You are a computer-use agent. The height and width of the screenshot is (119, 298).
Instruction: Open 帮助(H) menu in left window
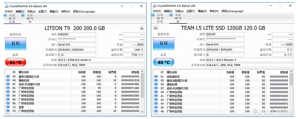[x=66, y=11]
